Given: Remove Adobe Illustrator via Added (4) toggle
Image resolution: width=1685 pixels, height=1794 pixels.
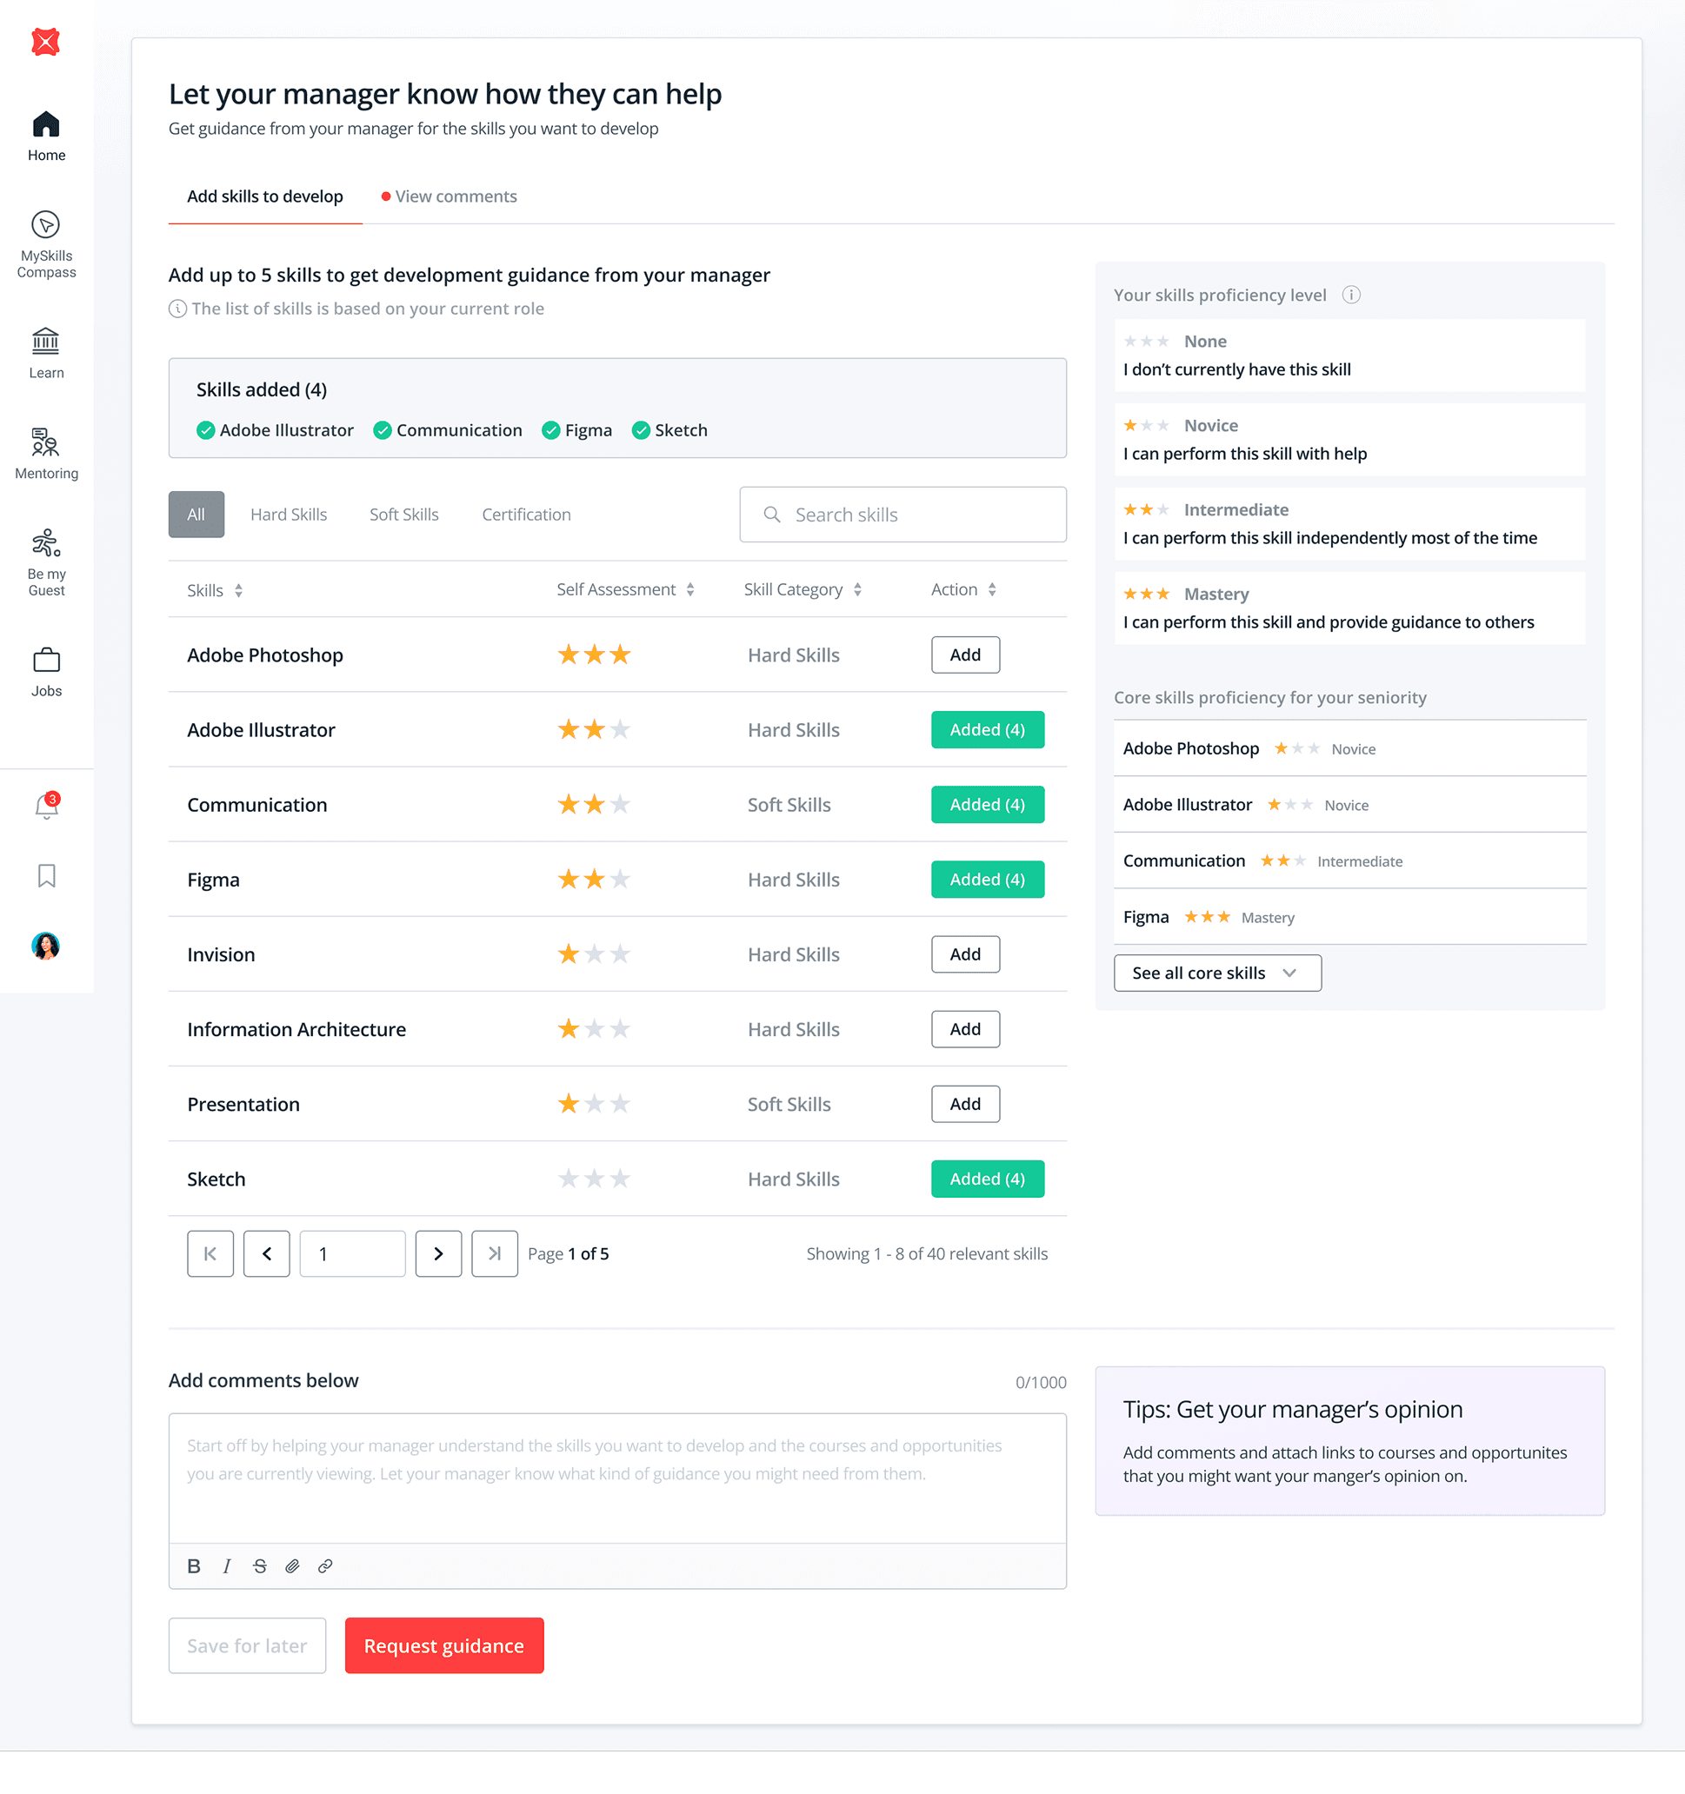Looking at the screenshot, I should [987, 729].
